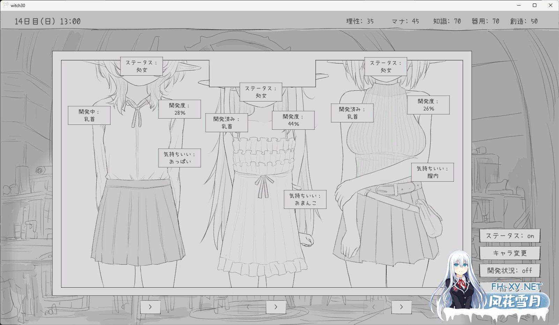
Task: Click the right arrow under the rightmost character
Action: (x=401, y=307)
